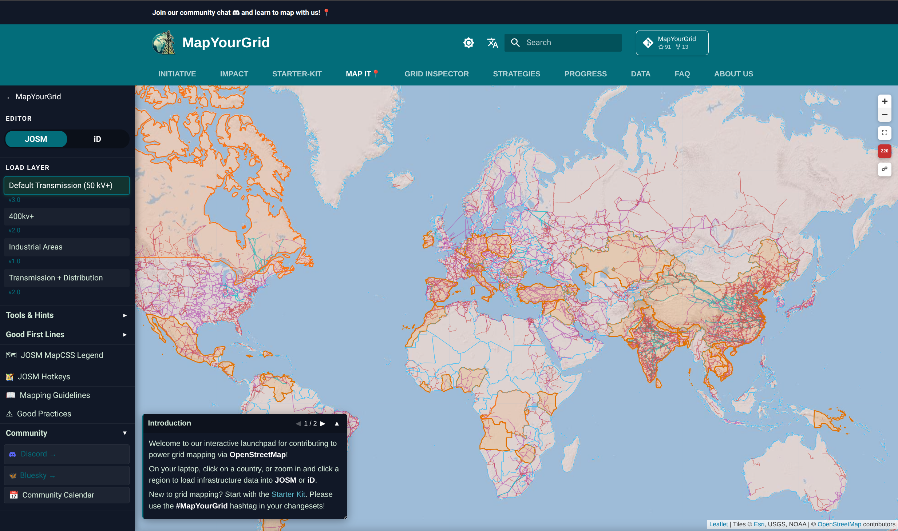
Task: Click the JOSM MapCSS Legend map icon
Action: (x=11, y=355)
